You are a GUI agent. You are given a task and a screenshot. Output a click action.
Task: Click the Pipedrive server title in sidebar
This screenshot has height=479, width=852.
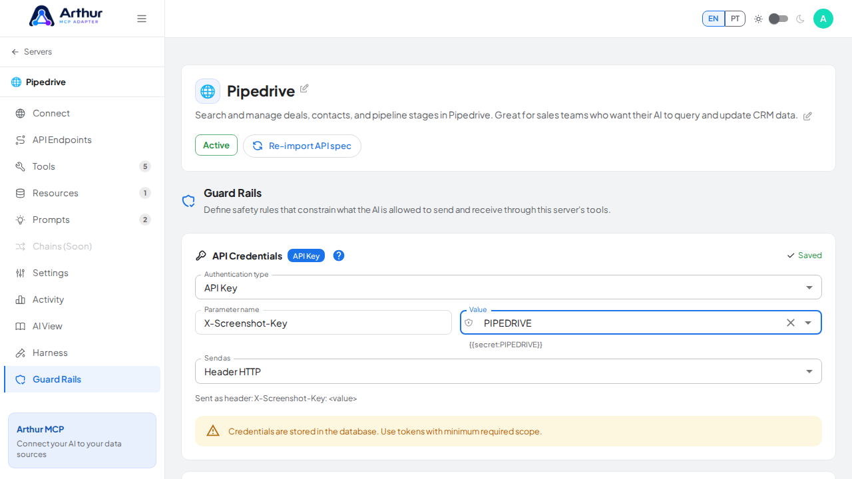(x=46, y=82)
